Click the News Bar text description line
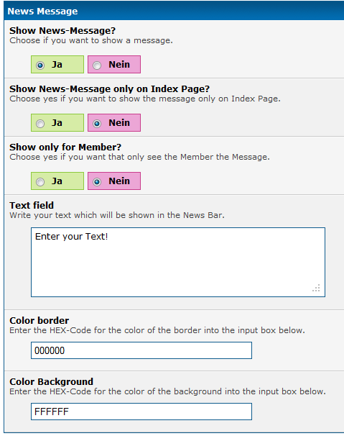The width and height of the screenshot is (344, 436). tap(117, 216)
